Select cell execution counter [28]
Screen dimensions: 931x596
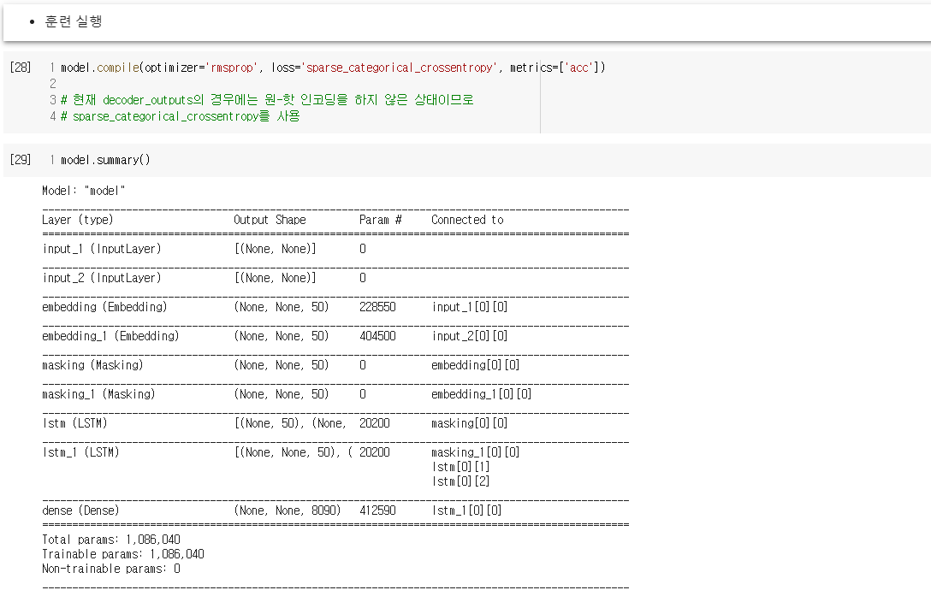(x=21, y=67)
